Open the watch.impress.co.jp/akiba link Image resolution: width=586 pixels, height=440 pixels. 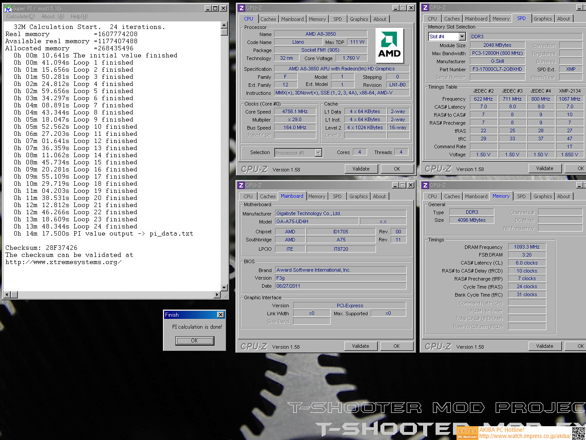pos(525,436)
